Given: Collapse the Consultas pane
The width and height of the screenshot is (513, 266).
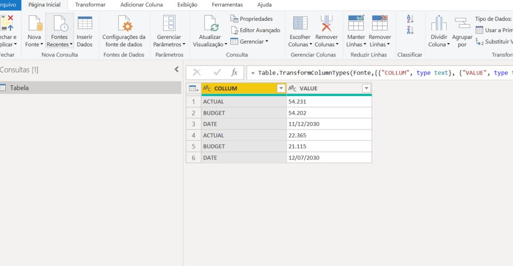Looking at the screenshot, I should coord(177,69).
